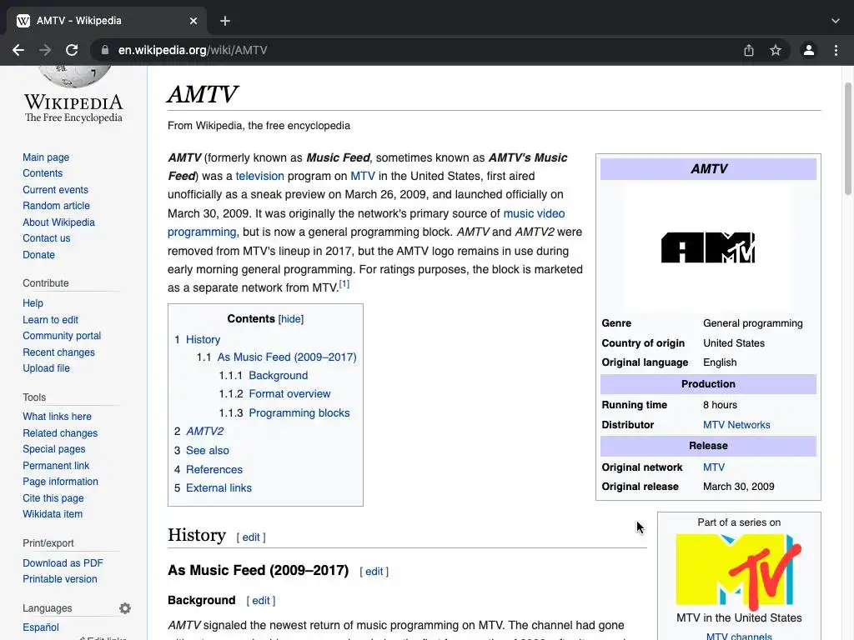Open language settings gear icon

[125, 607]
